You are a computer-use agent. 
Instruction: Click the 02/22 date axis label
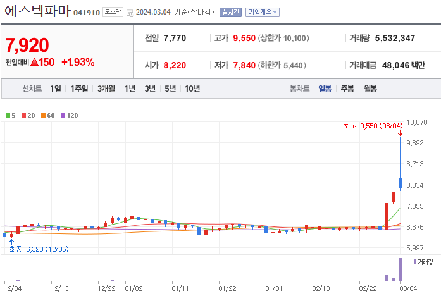click(368, 288)
